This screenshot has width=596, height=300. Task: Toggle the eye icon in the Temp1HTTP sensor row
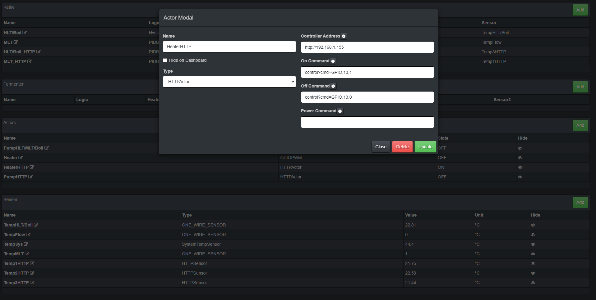(533, 264)
